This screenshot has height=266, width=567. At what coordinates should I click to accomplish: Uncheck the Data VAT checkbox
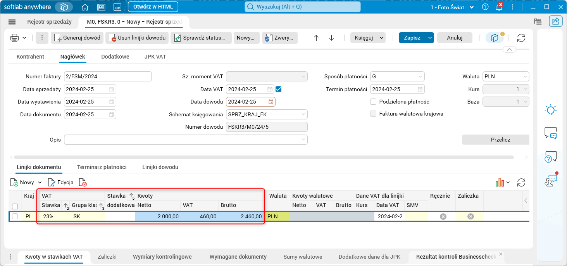[278, 89]
